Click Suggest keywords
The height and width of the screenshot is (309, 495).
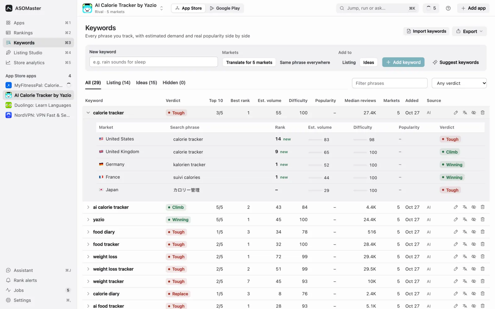455,62
